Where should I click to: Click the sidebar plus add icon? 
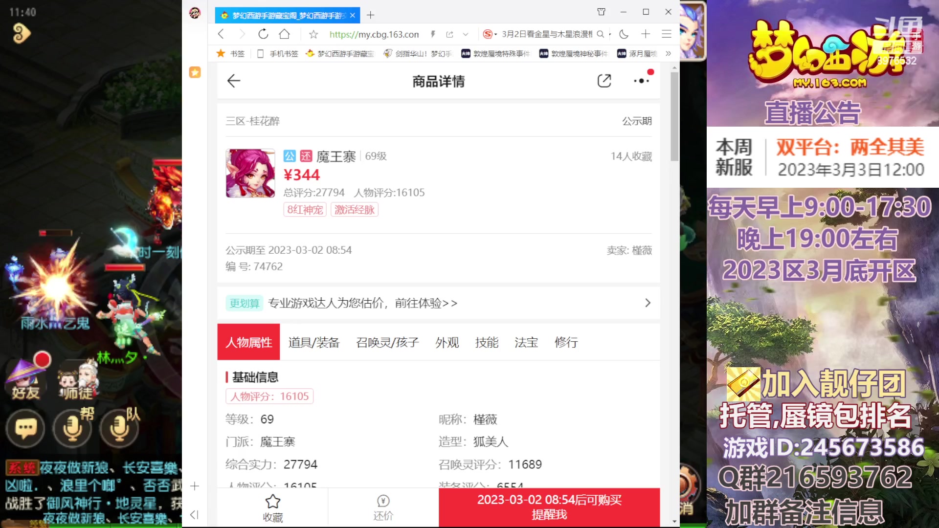click(x=195, y=486)
